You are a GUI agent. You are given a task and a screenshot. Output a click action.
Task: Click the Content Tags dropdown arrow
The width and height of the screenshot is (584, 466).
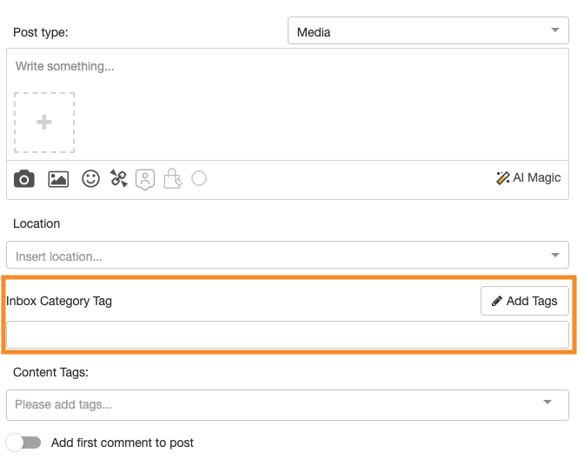(x=547, y=403)
